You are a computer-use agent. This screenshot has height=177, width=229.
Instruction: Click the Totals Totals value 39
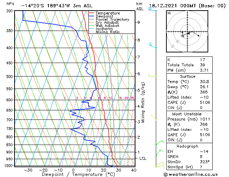202,65
